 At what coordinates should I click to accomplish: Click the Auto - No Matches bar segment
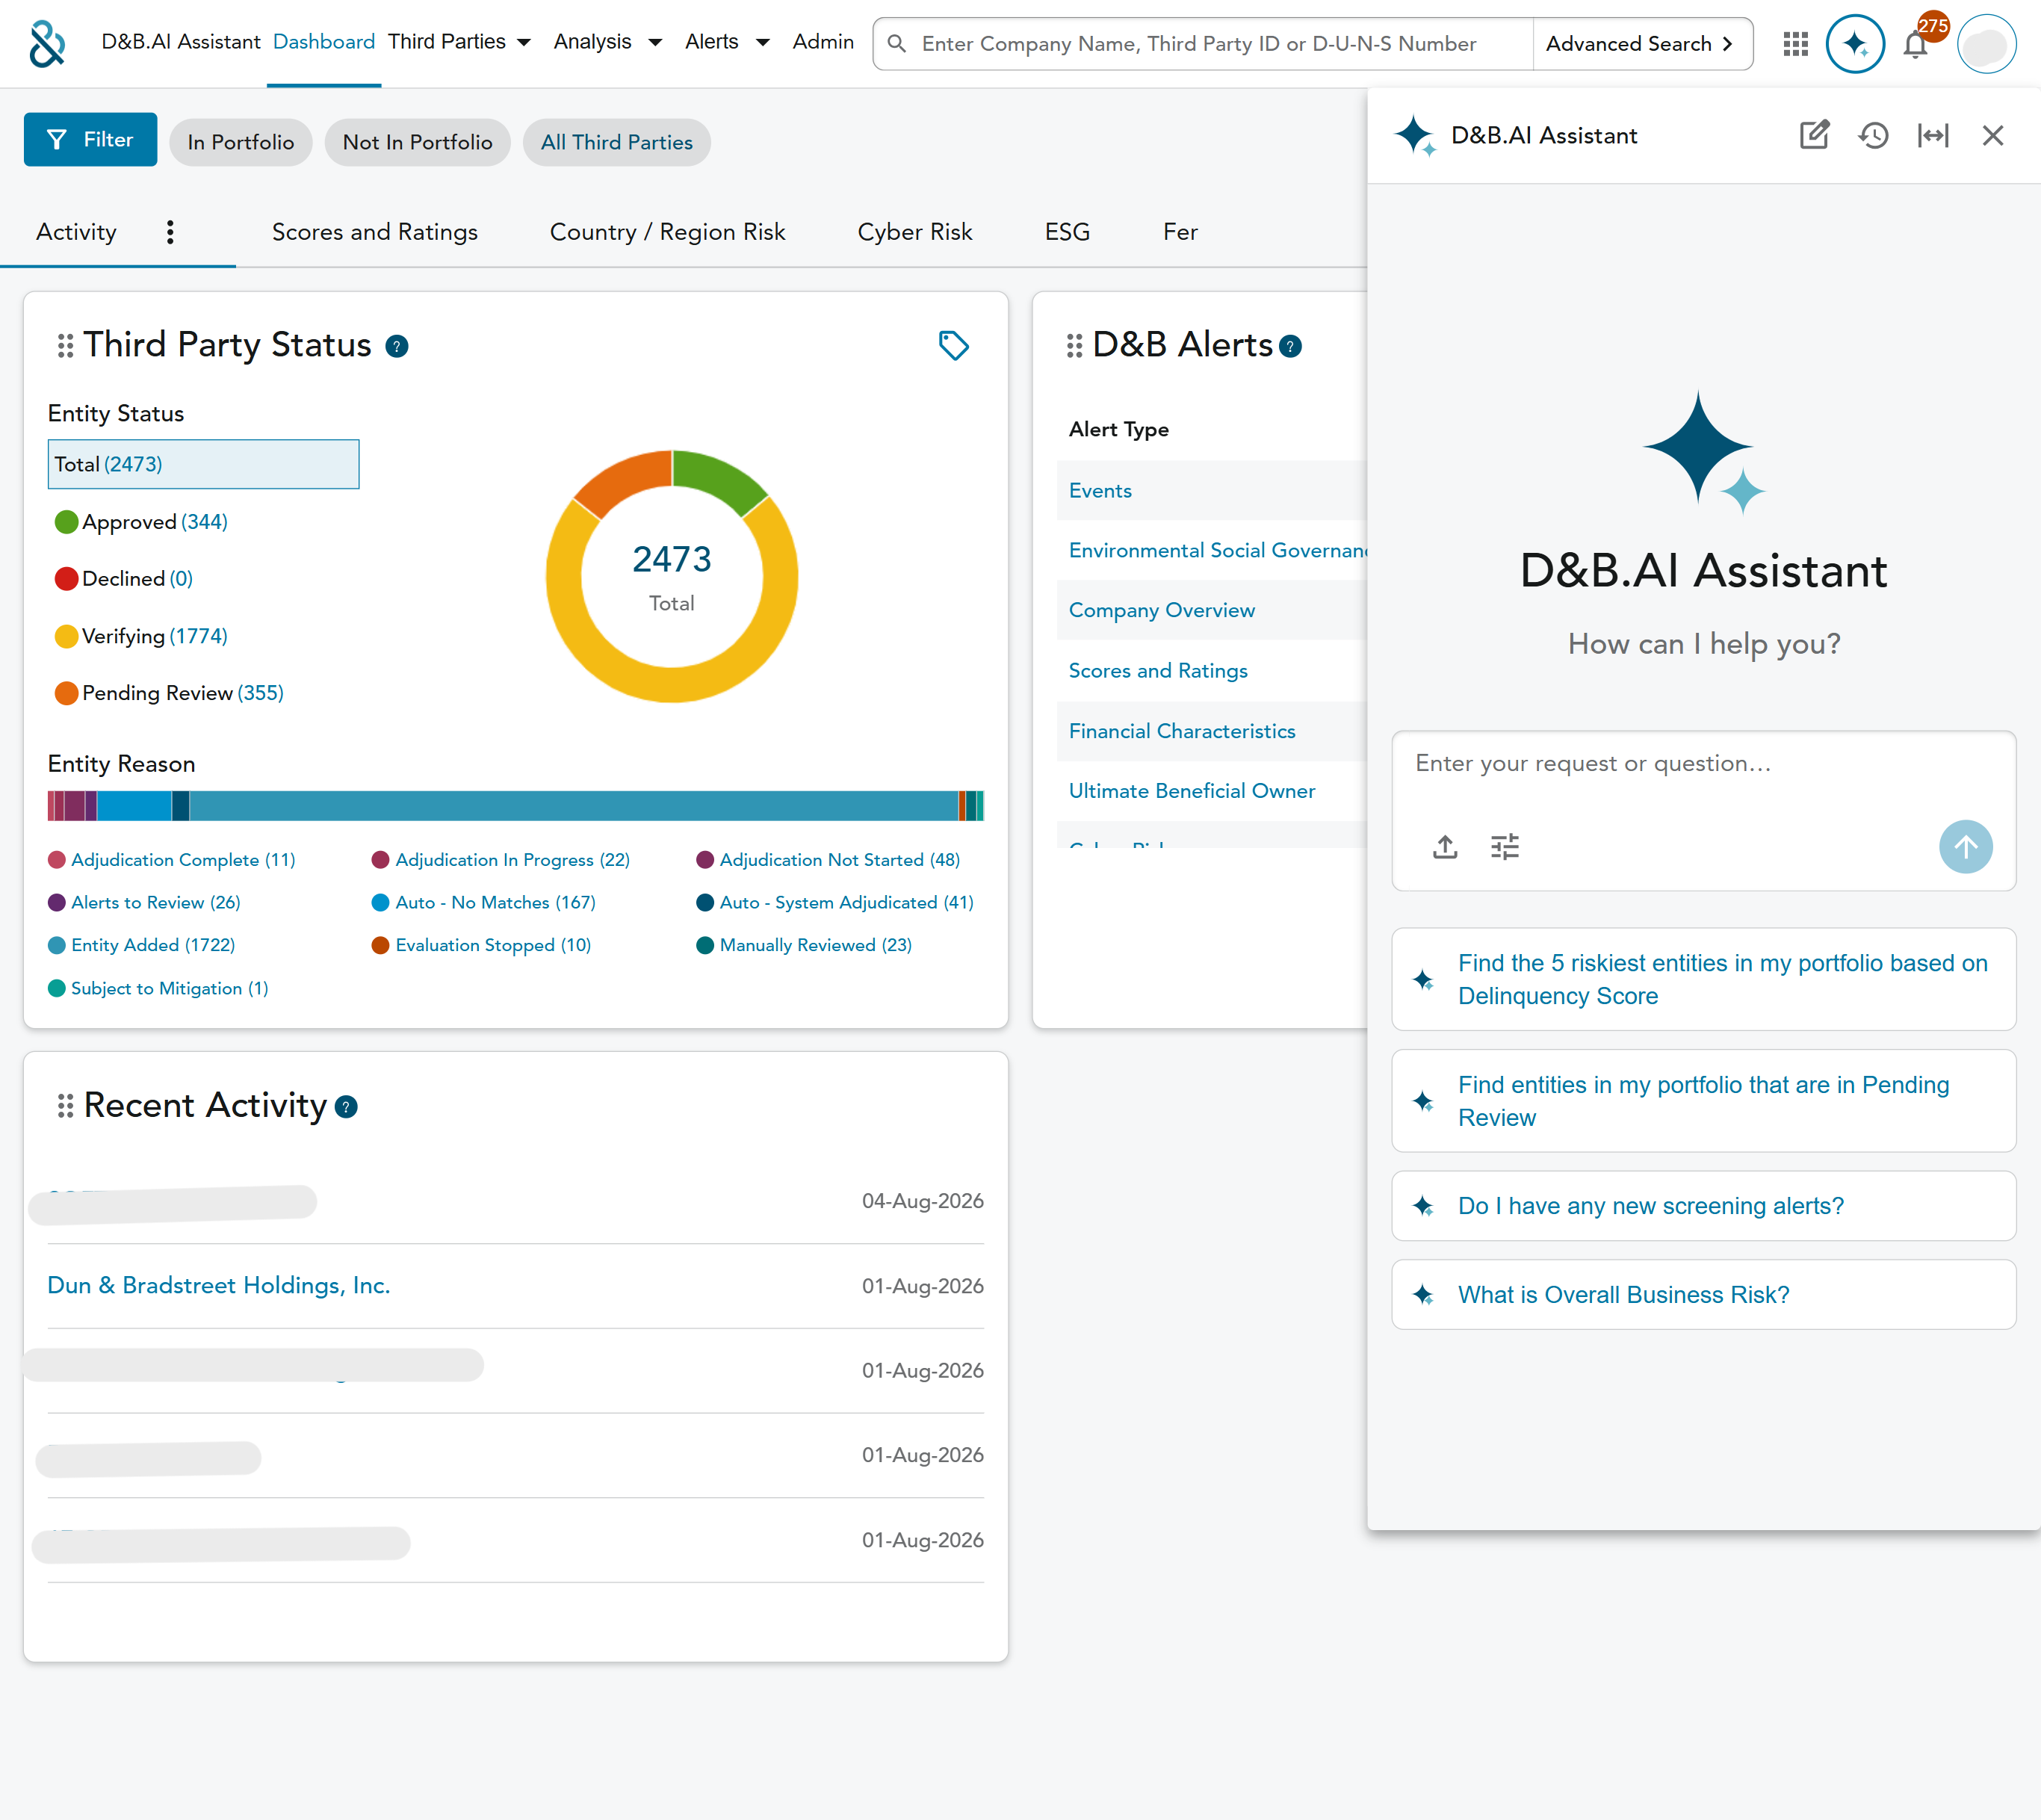coord(134,806)
